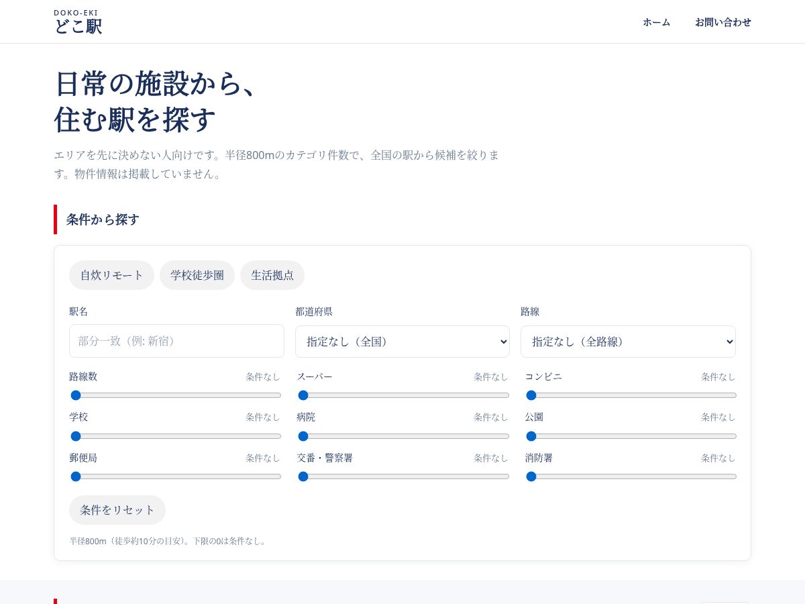Apply the 生活拠点 preset

(x=272, y=275)
